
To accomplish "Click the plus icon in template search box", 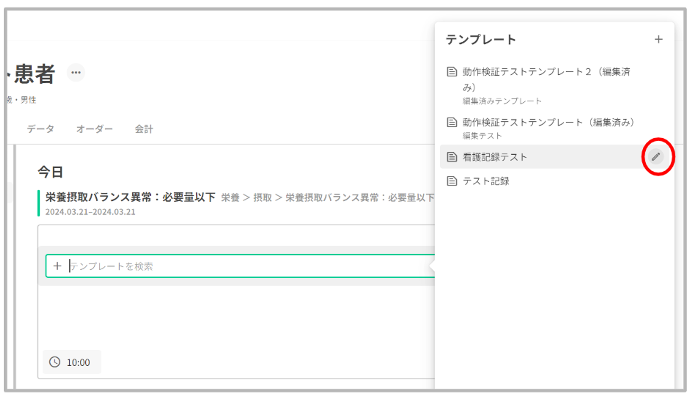I will (x=57, y=266).
